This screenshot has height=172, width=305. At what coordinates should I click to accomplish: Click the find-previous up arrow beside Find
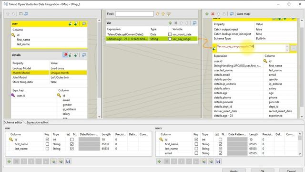click(x=163, y=14)
